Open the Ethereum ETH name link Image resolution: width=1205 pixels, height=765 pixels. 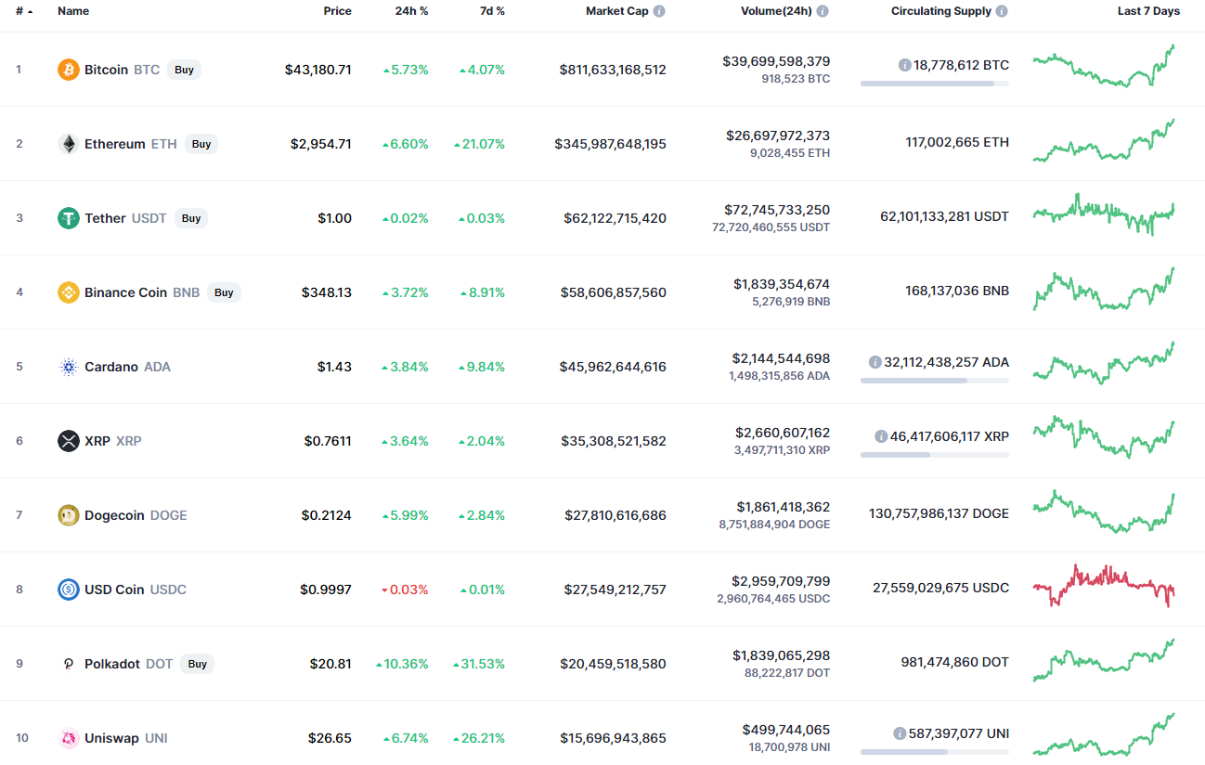130,144
